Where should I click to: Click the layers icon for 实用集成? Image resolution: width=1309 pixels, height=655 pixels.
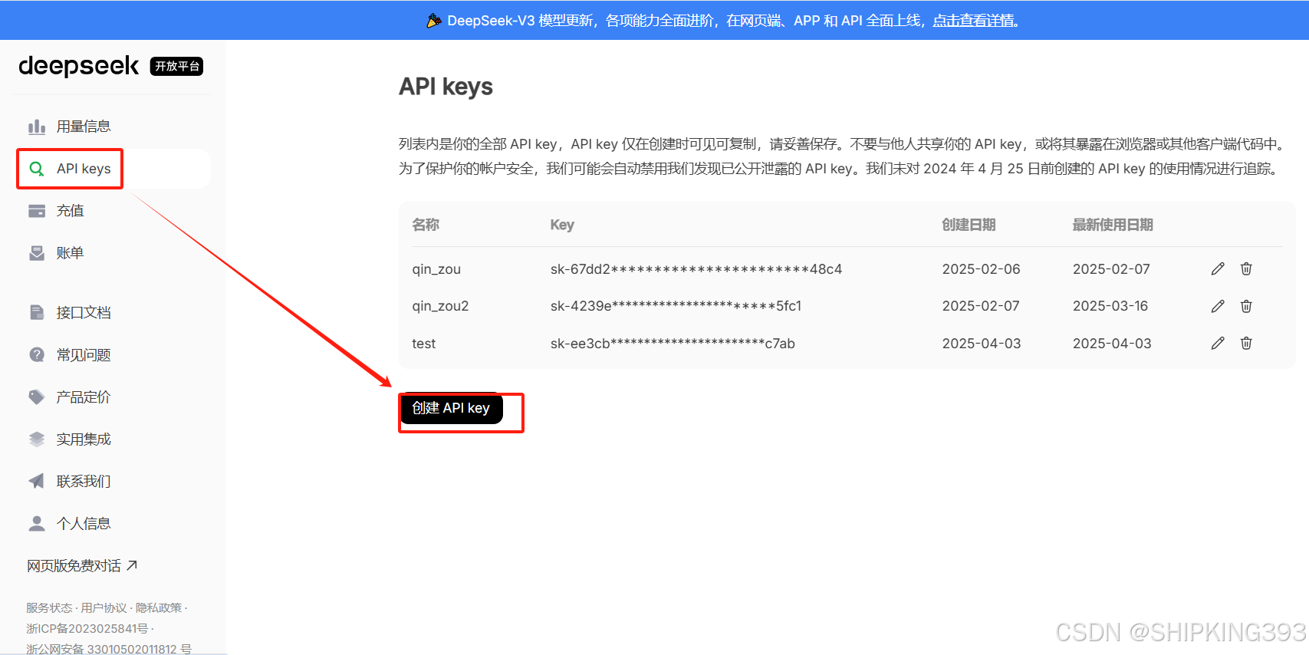37,439
